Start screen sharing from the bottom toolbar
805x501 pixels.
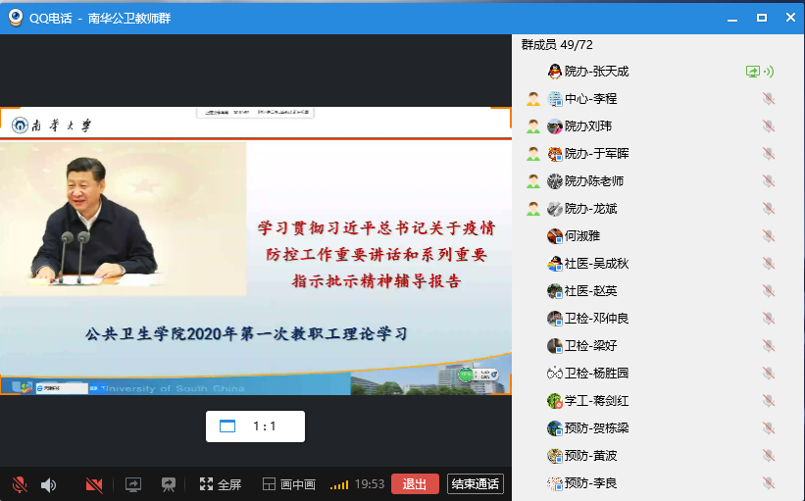(132, 484)
